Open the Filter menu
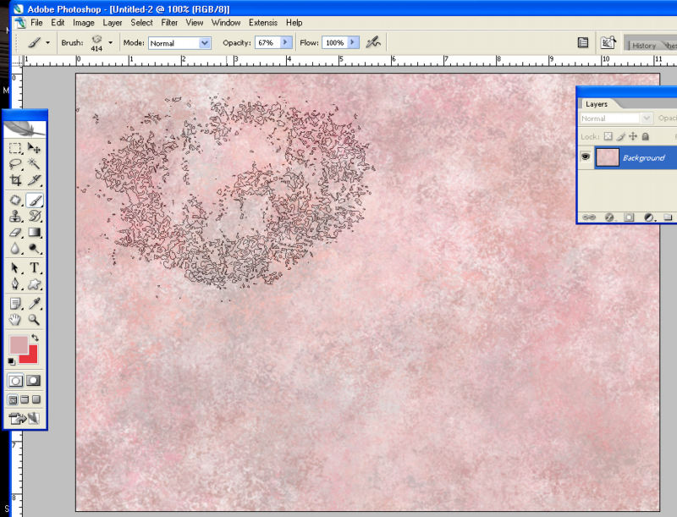677x517 pixels. coord(169,23)
